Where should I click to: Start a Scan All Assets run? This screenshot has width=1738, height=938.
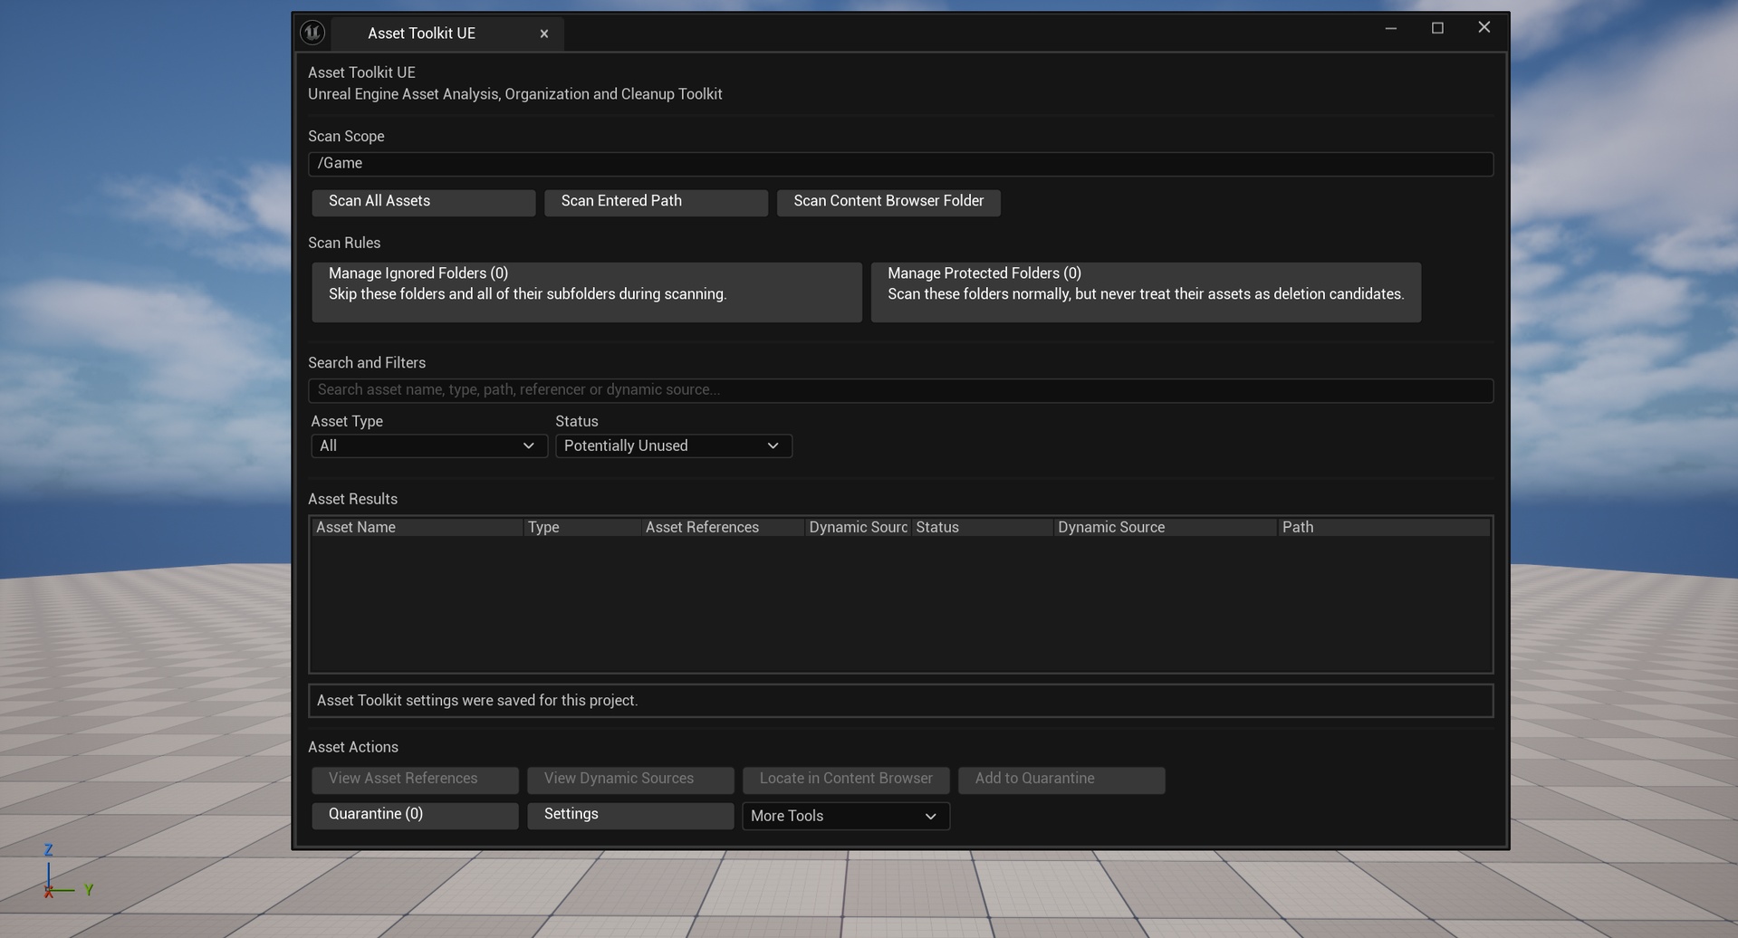(x=424, y=202)
